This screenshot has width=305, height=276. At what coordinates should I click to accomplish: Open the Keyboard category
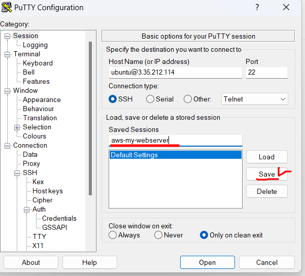pyautogui.click(x=38, y=63)
